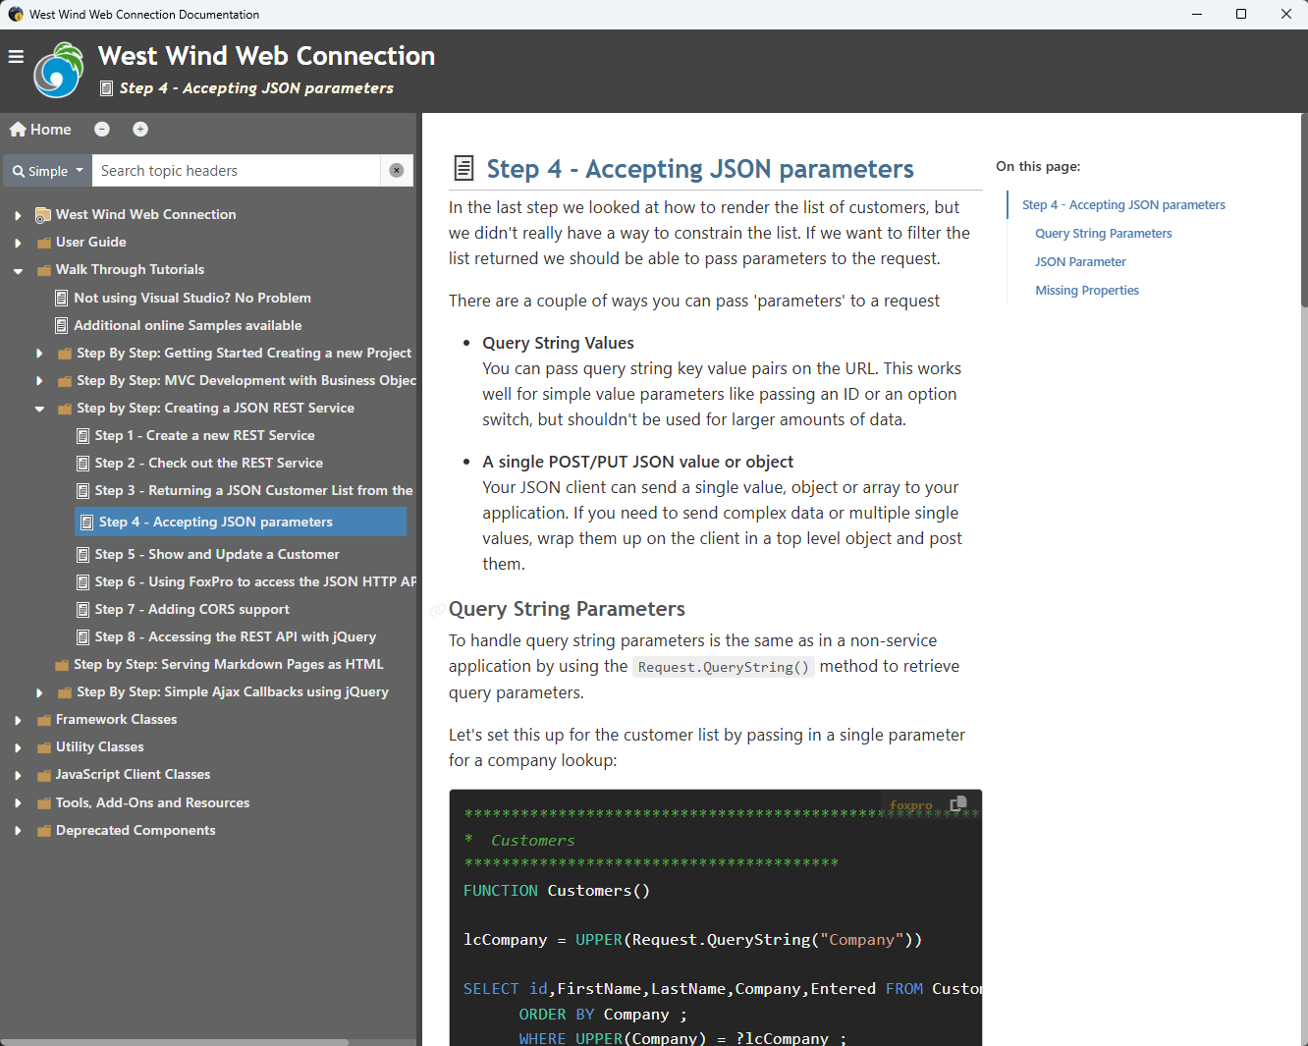Open Not using Visual Studio? No Problem topic
This screenshot has height=1046, width=1308.
[191, 298]
